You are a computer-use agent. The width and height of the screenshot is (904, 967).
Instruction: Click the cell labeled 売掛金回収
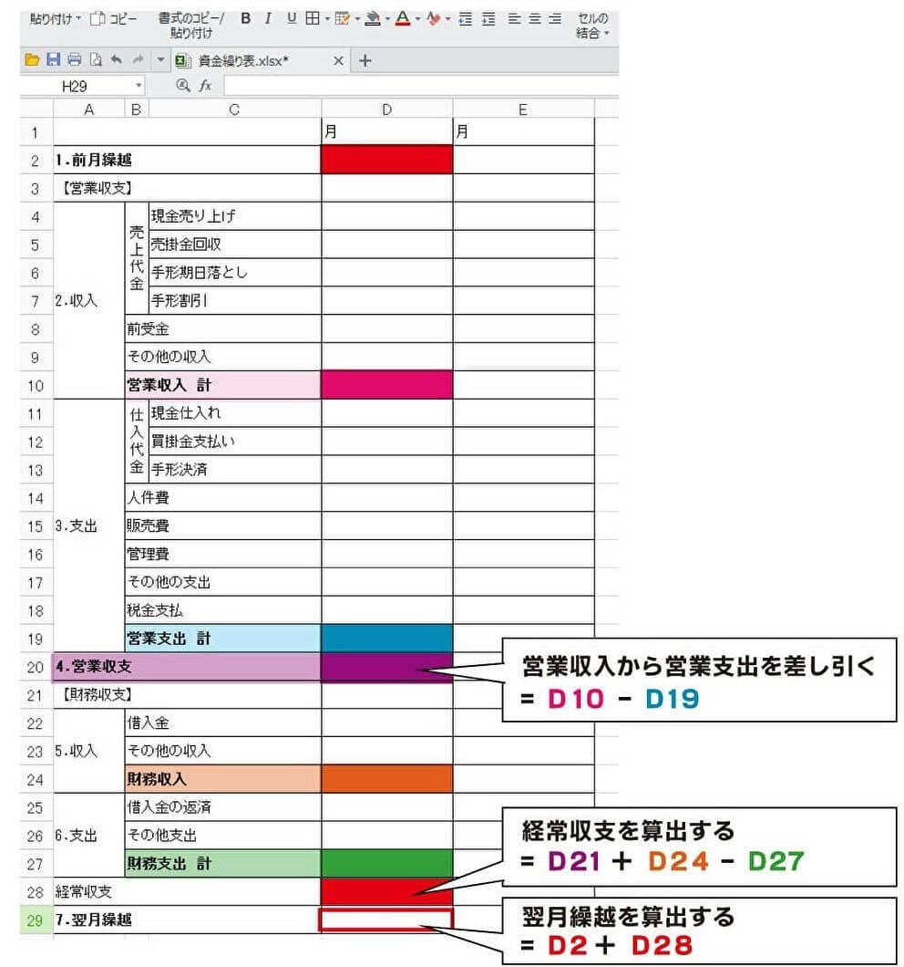235,244
